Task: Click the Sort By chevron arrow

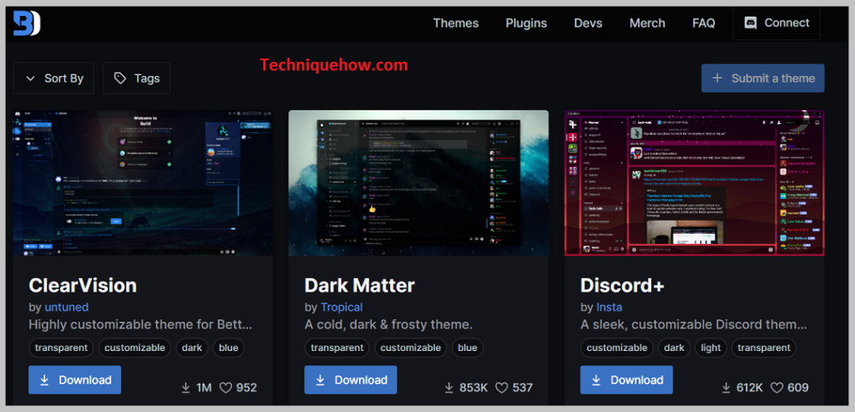Action: [31, 79]
